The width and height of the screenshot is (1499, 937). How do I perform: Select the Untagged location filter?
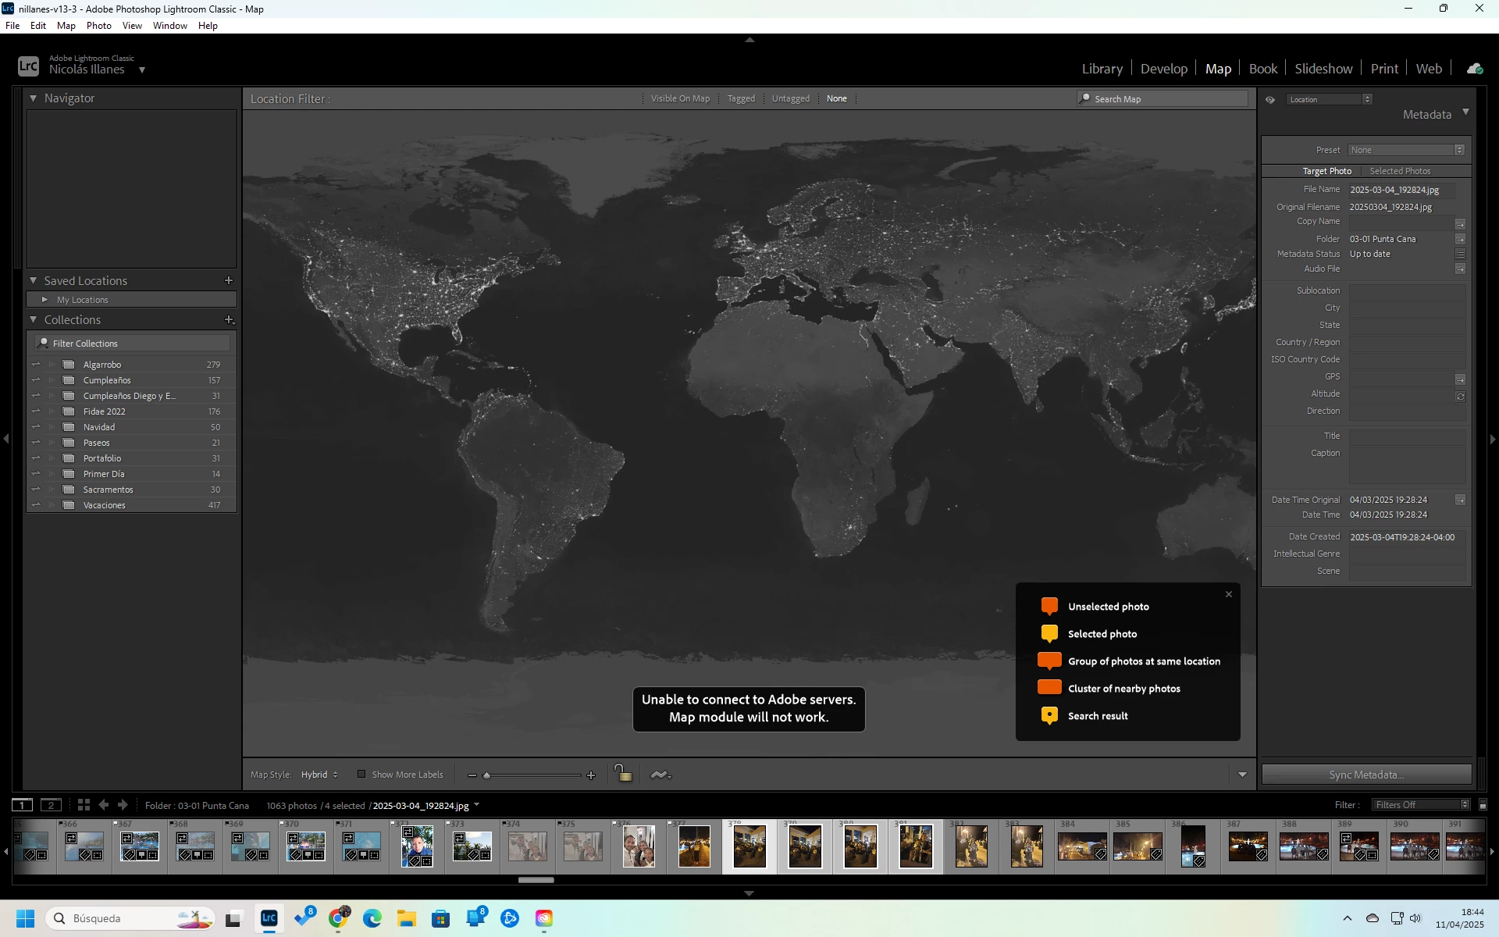pos(790,98)
